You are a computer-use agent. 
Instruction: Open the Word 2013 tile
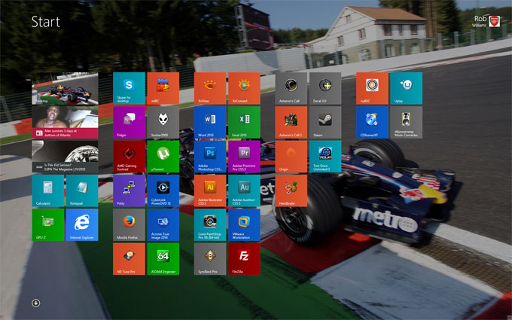click(x=210, y=123)
